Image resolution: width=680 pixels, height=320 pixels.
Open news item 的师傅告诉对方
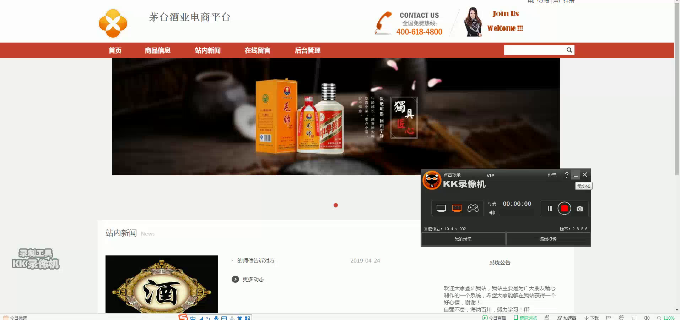pos(256,260)
